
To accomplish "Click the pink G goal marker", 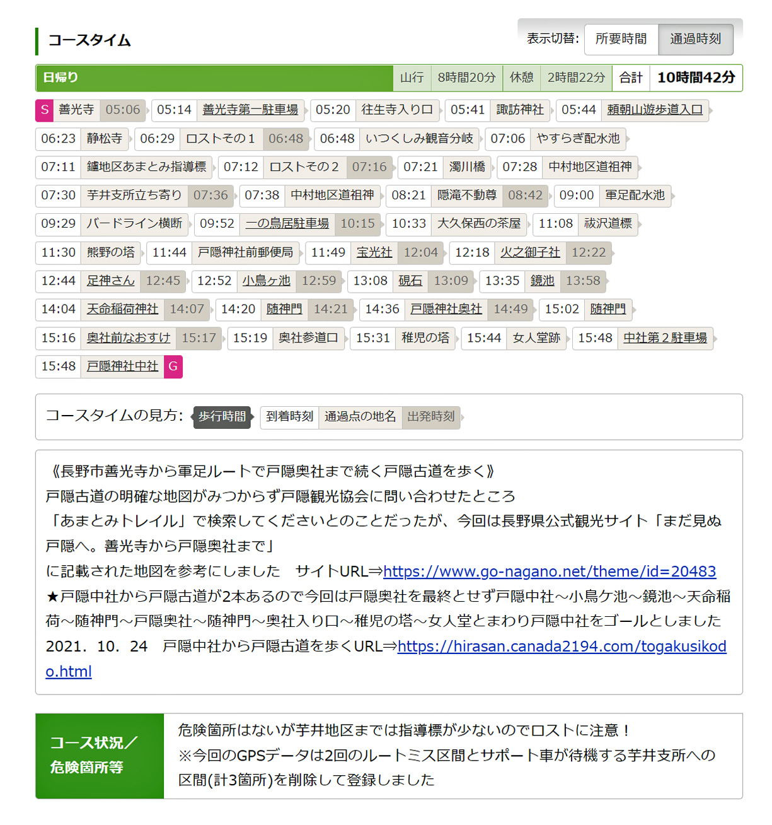I will 173,366.
